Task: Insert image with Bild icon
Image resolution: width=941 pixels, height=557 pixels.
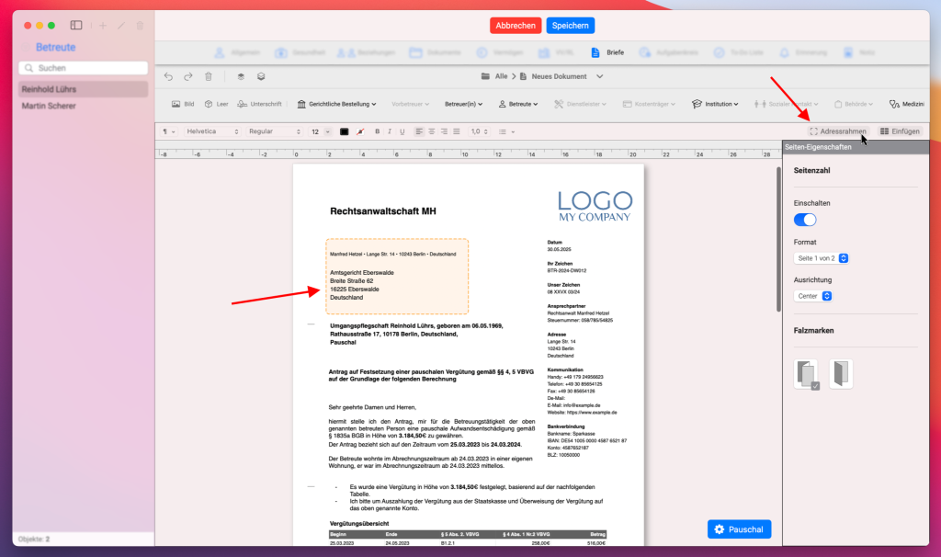Action: tap(183, 104)
